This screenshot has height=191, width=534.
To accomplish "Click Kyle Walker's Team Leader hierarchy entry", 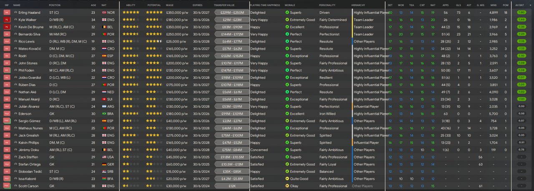I will pyautogui.click(x=363, y=20).
